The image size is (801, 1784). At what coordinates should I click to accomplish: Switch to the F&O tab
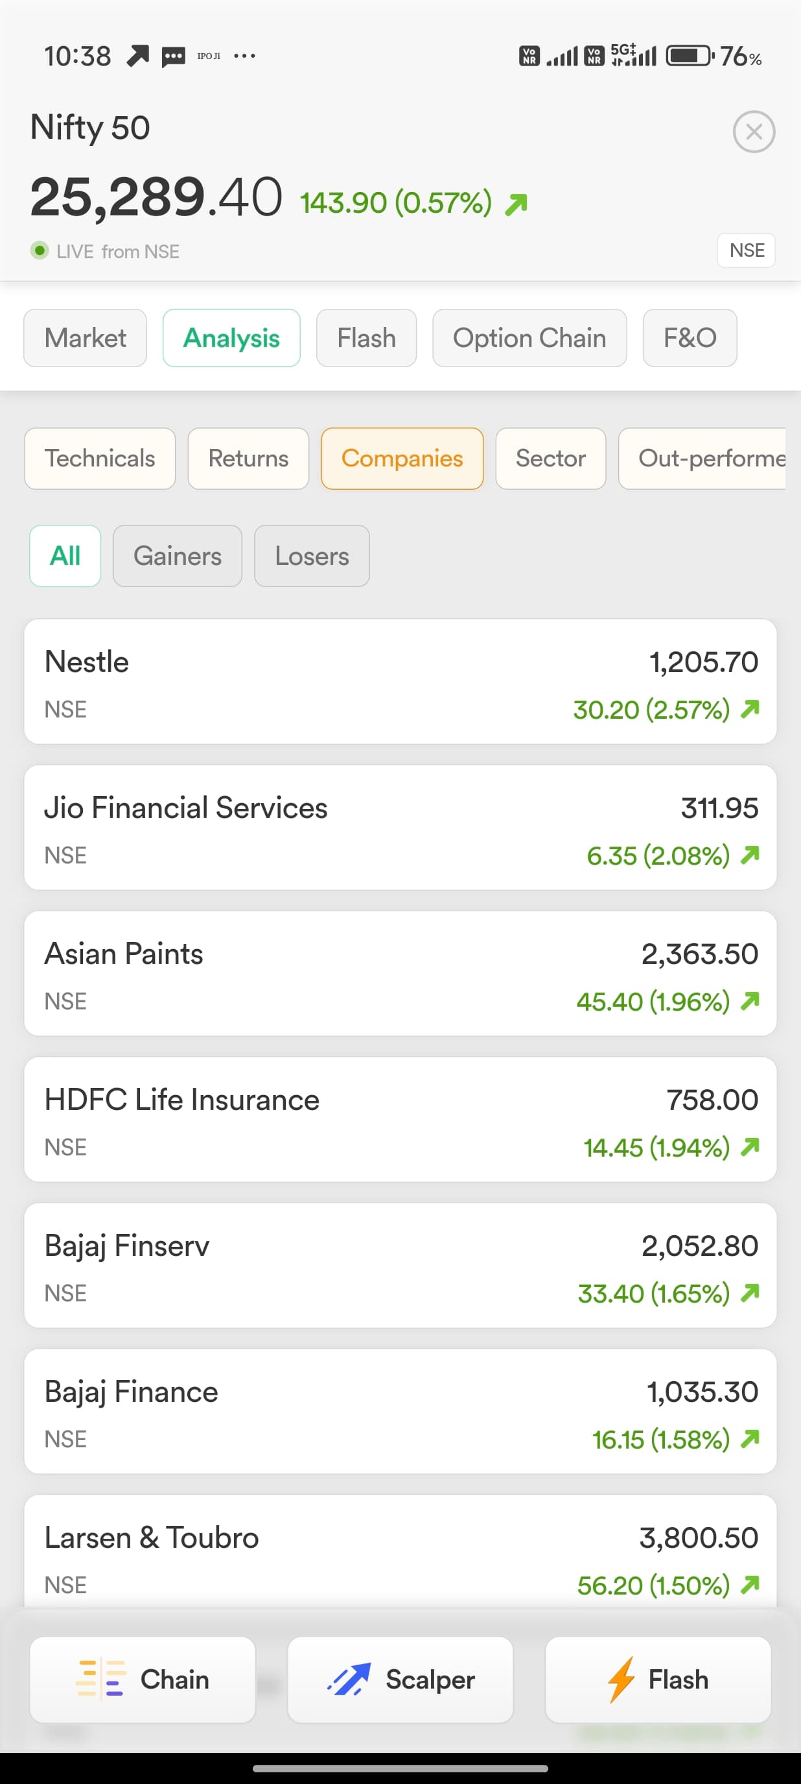click(x=689, y=338)
